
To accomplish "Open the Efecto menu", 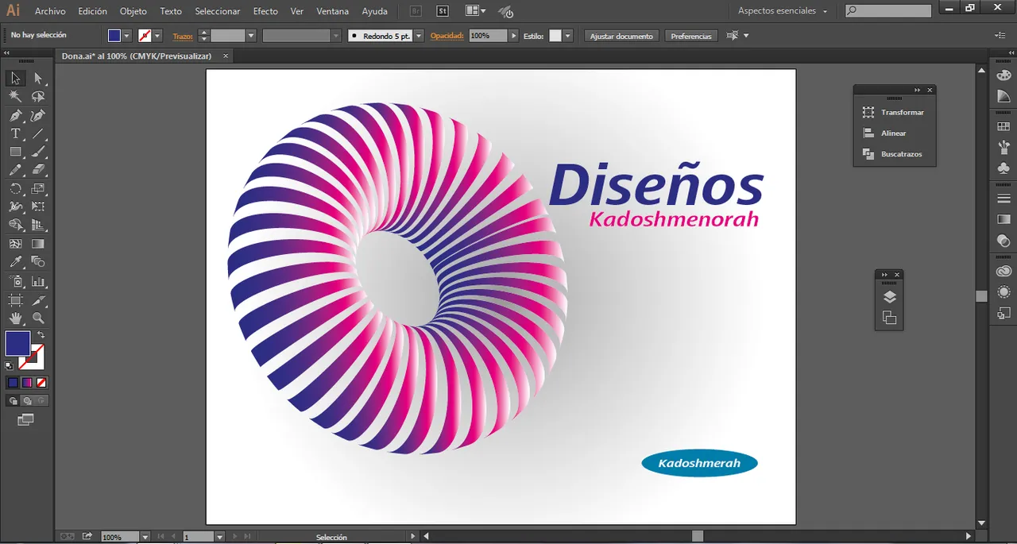I will pos(265,11).
